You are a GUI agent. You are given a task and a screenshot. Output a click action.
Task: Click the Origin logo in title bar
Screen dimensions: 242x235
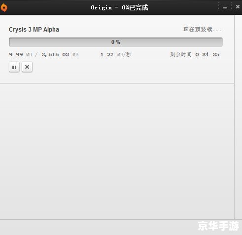tap(3, 7)
